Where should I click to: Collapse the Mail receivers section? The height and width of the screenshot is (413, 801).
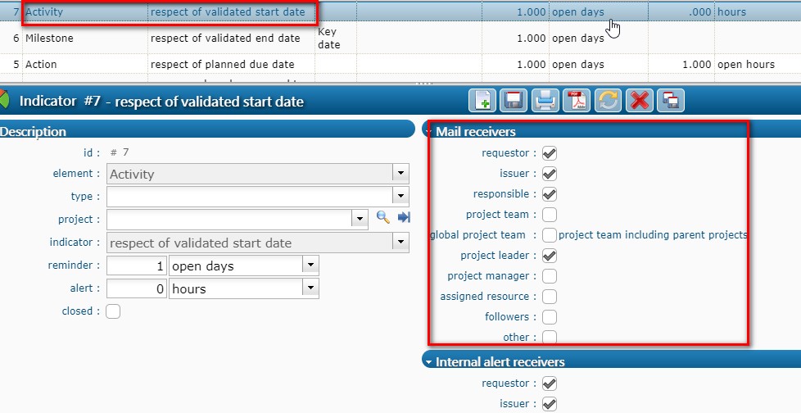428,131
